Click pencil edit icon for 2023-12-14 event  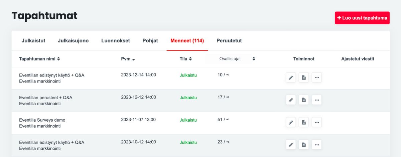coord(291,77)
